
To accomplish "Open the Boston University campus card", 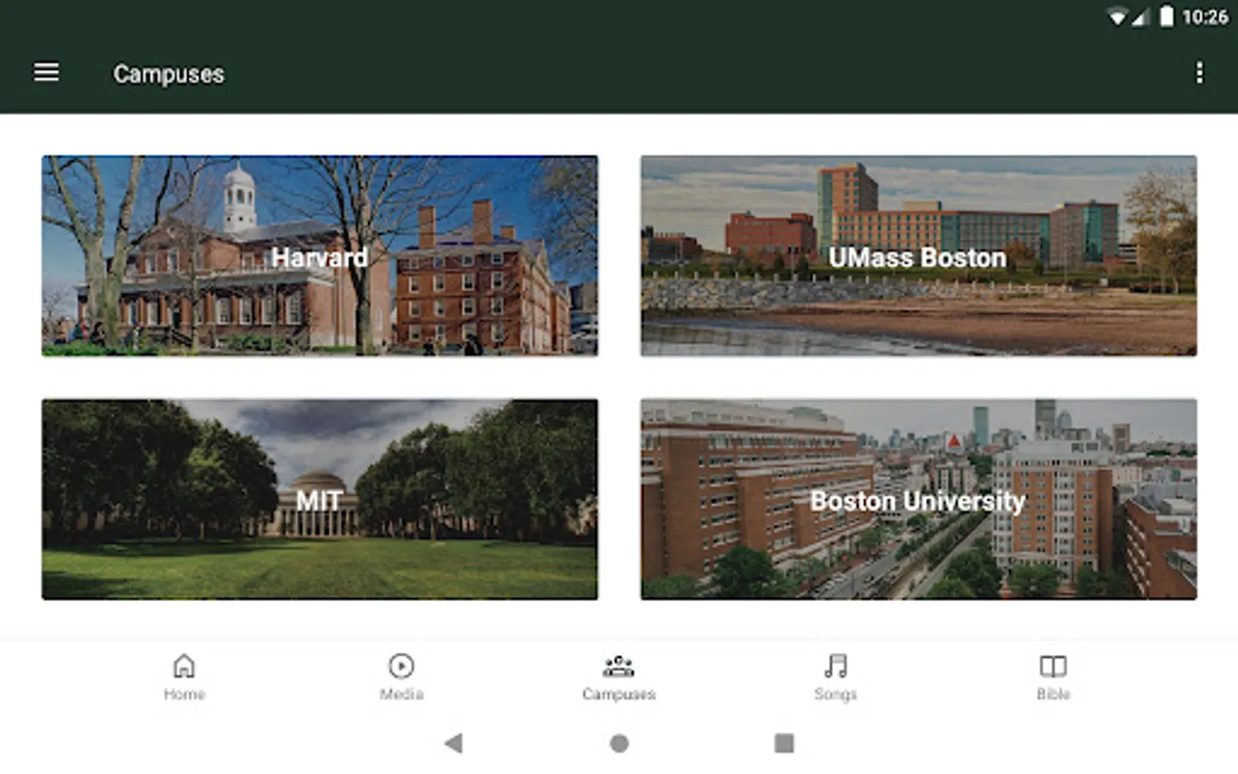I will tap(918, 500).
